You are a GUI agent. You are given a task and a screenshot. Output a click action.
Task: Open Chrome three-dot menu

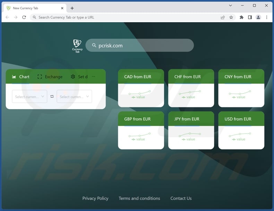(267, 17)
